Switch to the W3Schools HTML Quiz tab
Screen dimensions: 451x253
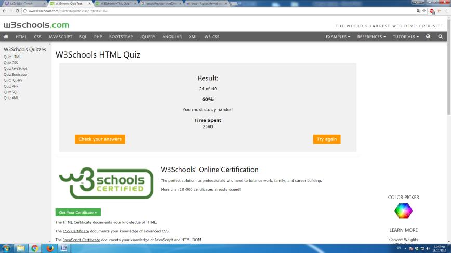pos(115,4)
